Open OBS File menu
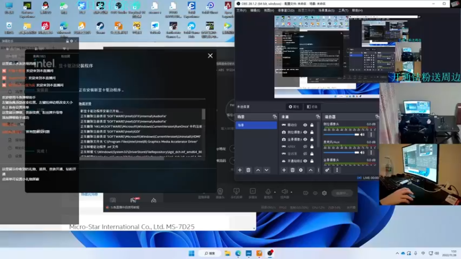This screenshot has width=461, height=259. [x=241, y=10]
